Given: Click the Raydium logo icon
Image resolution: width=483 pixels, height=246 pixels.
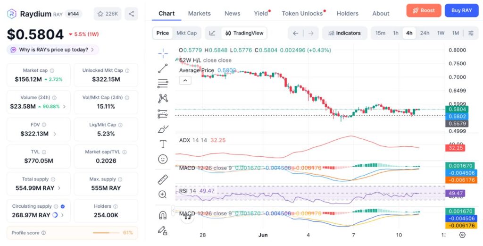Looking at the screenshot, I should (12, 14).
